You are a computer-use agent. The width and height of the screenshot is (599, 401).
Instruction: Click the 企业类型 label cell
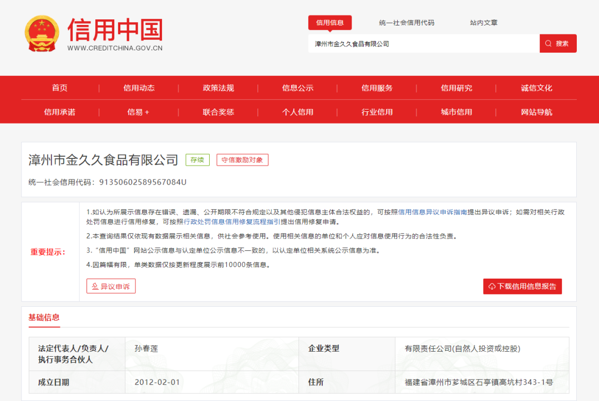[x=347, y=354]
